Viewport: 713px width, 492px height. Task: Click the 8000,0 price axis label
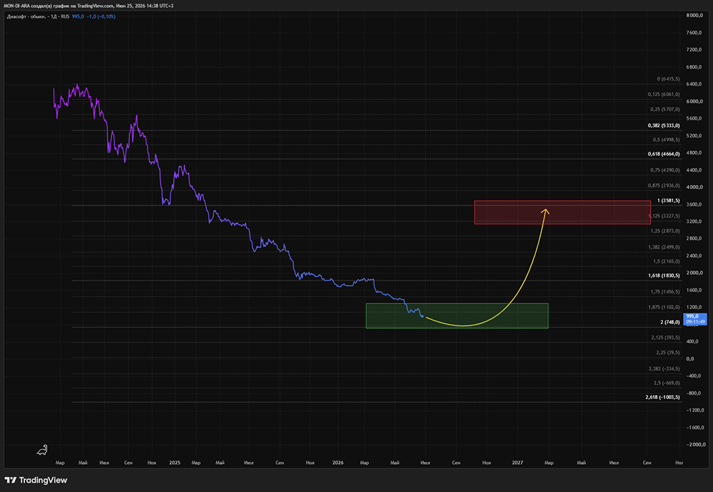(694, 16)
